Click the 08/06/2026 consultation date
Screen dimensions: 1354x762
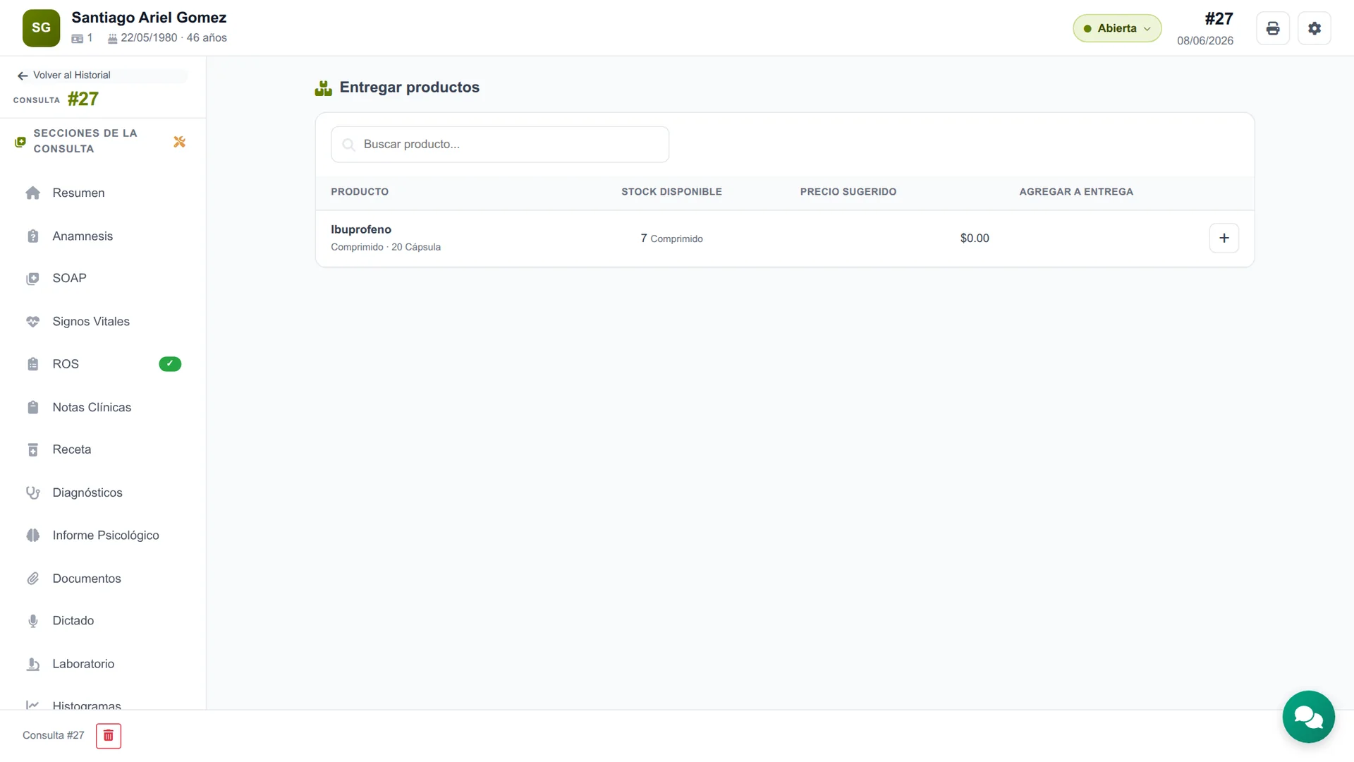pos(1204,41)
